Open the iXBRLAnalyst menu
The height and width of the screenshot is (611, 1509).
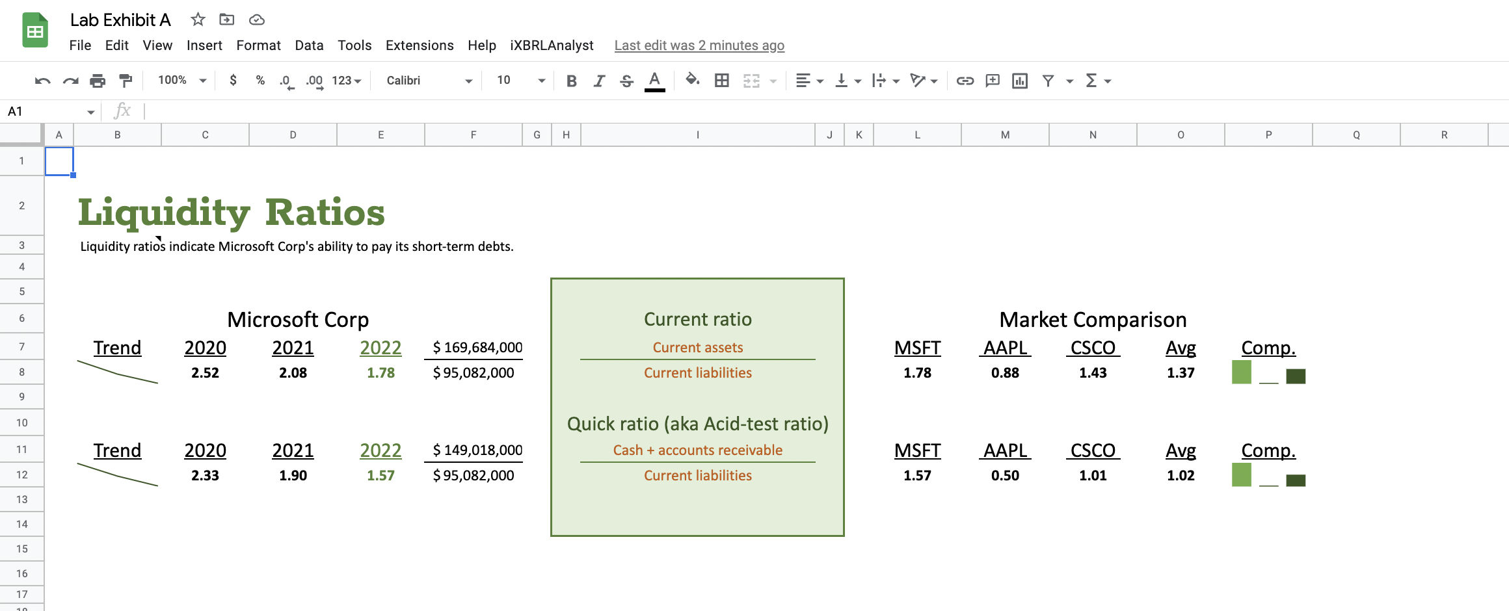coord(552,45)
